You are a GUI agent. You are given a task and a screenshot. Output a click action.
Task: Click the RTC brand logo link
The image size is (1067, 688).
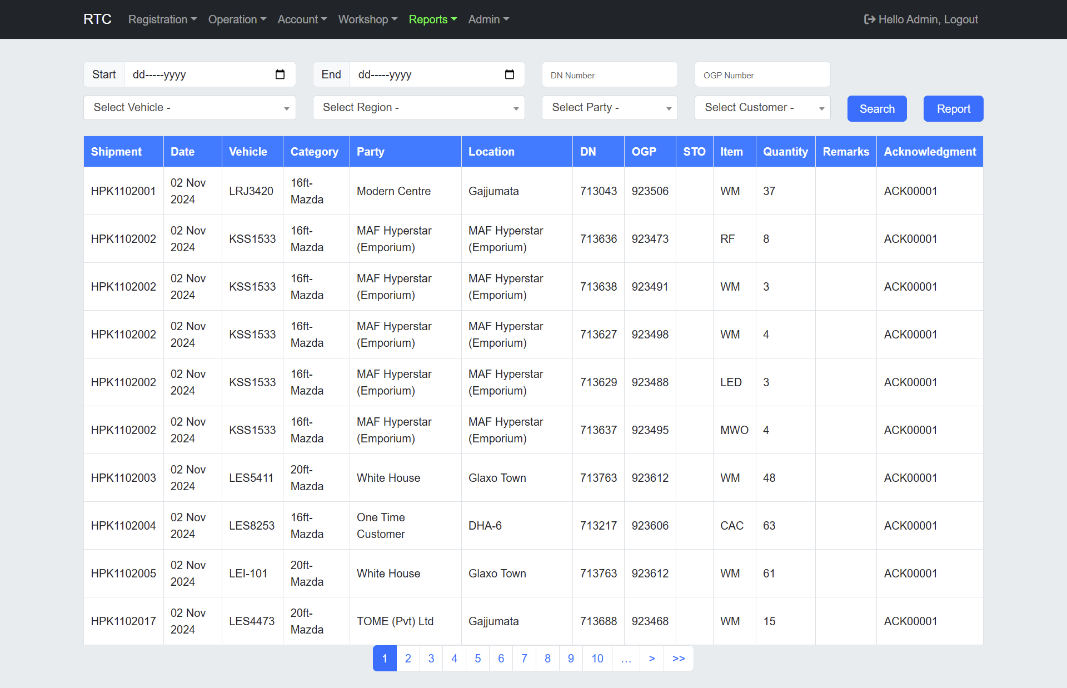point(97,19)
